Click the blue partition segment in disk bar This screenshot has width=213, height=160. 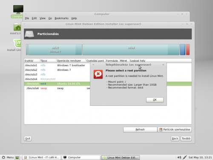183,49
